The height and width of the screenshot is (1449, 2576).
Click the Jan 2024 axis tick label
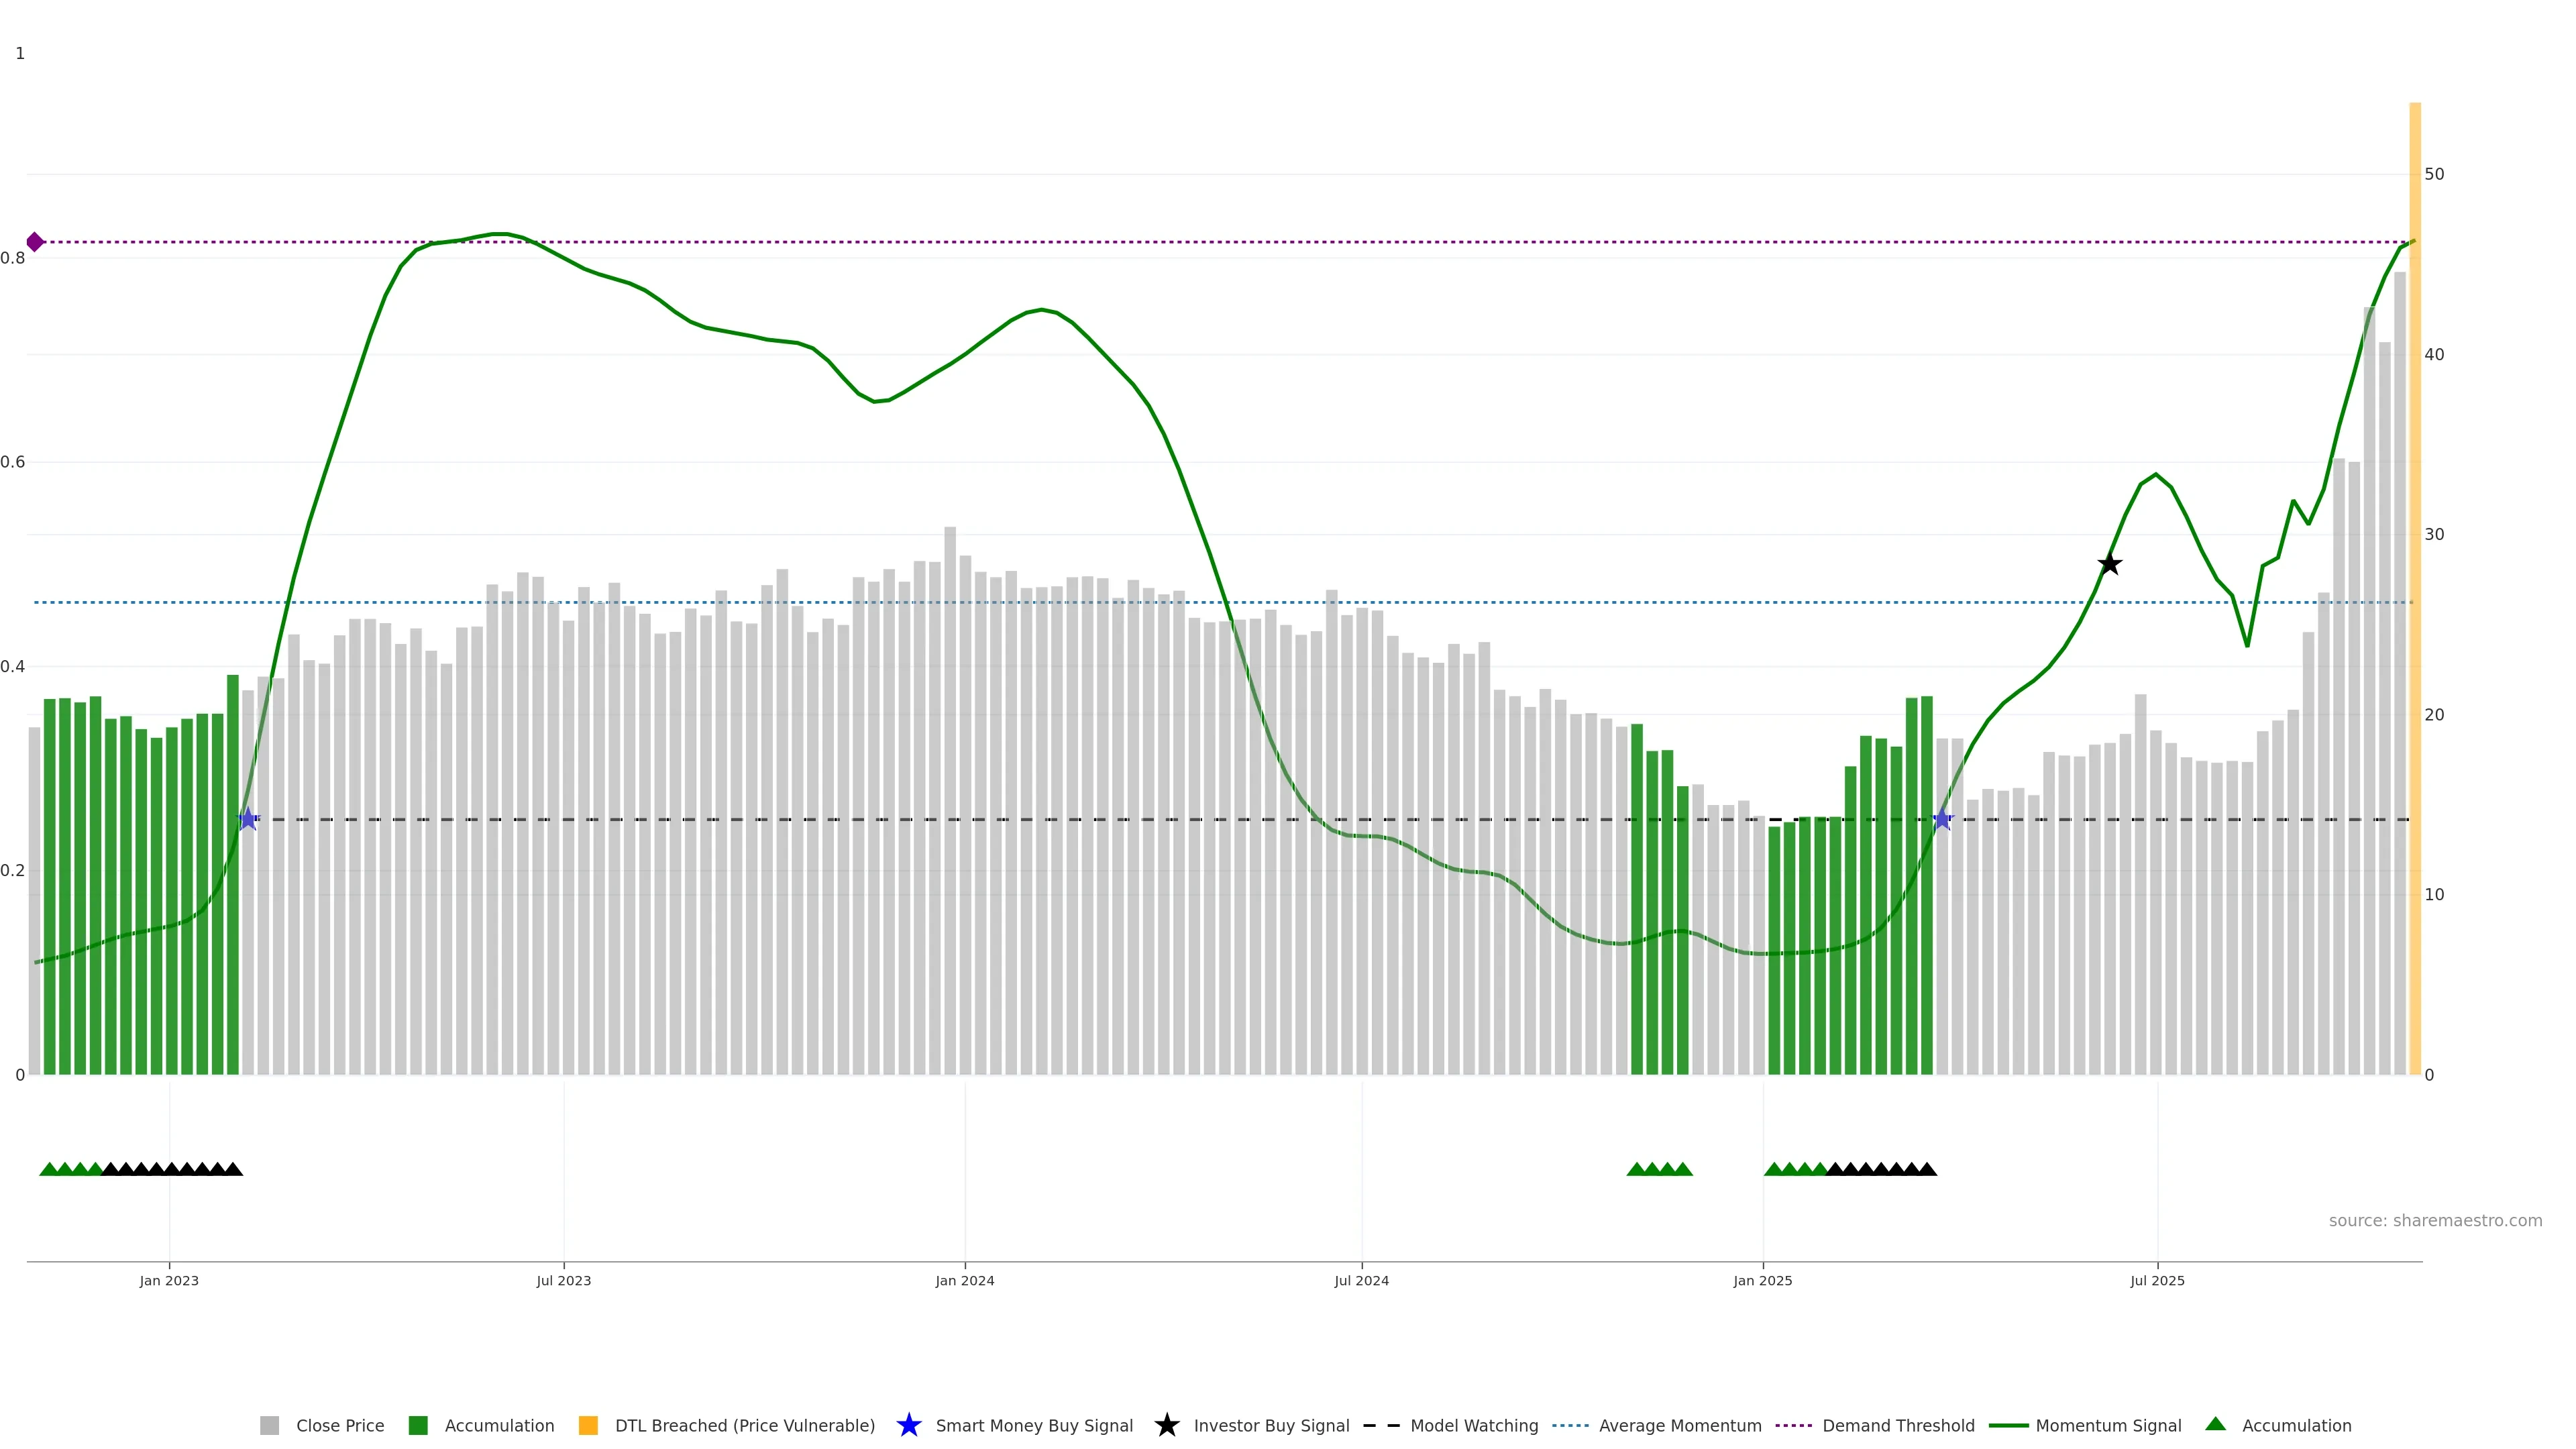(964, 1280)
